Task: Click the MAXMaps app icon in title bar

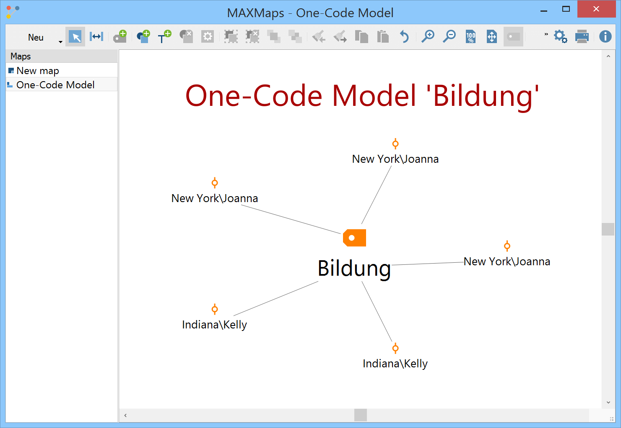Action: click(x=13, y=12)
